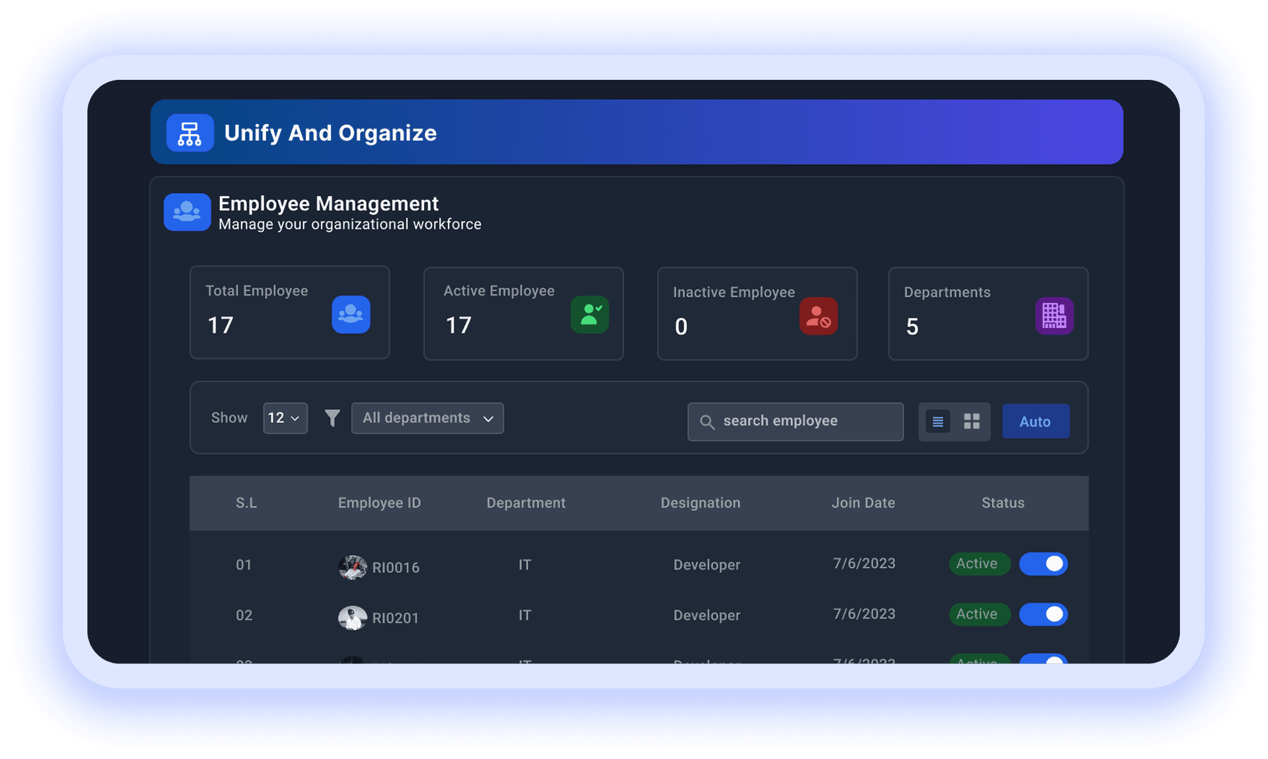Click the Unify And Organize org-chart icon
Screen dimensions: 1268x759
190,133
